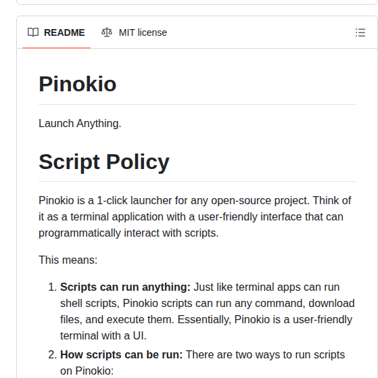
Task: Click "How scripts can be run:" bold text
Action: point(122,355)
